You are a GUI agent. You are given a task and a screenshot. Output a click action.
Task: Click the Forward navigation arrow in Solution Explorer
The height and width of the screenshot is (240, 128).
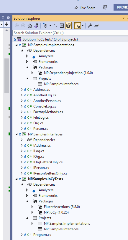click(x=23, y=26)
